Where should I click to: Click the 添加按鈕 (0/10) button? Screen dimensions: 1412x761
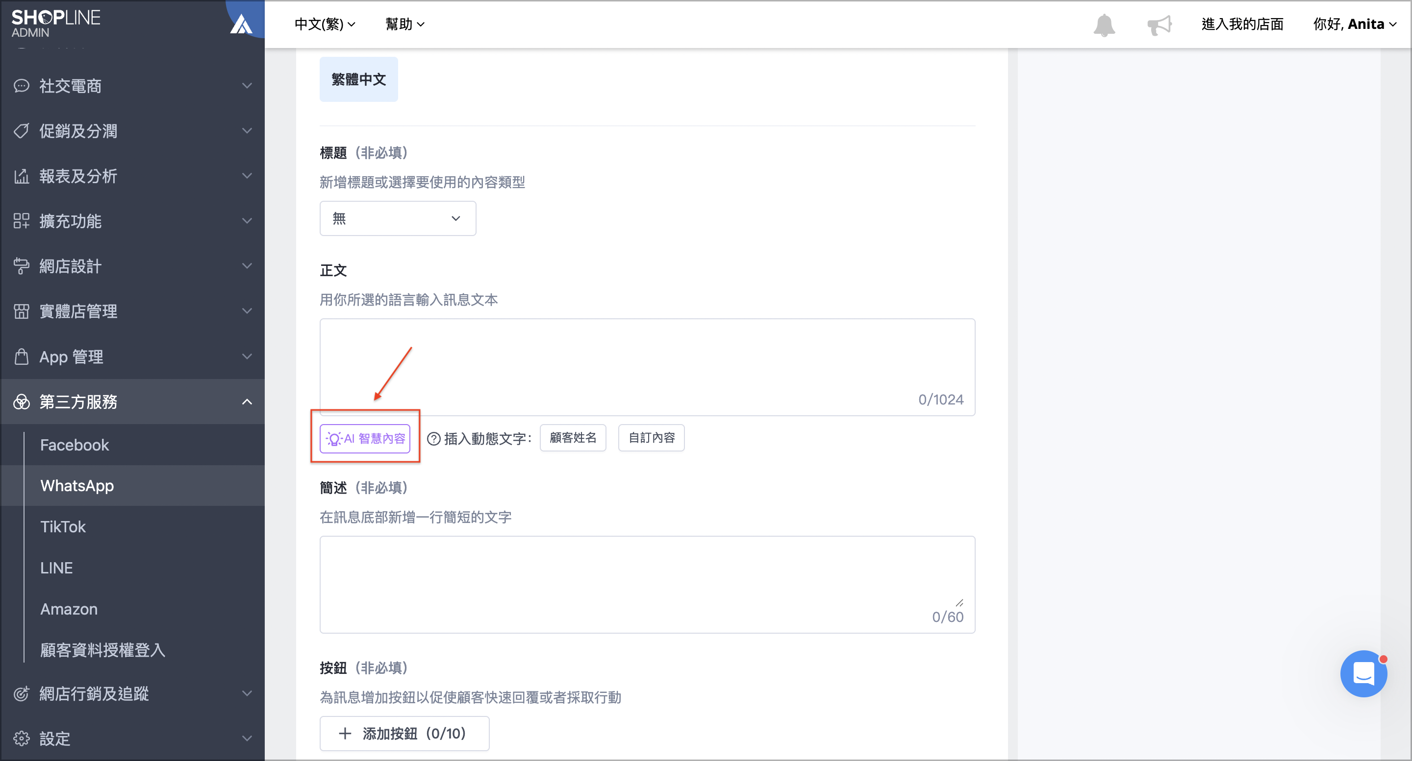pyautogui.click(x=404, y=734)
